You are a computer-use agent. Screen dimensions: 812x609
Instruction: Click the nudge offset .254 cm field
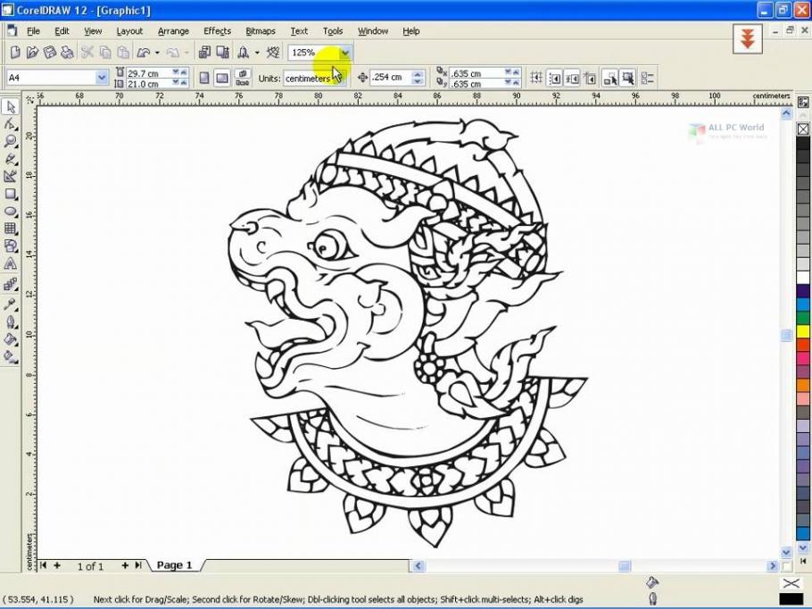click(x=392, y=78)
